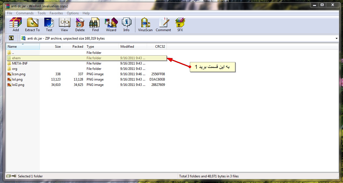Open the Favorites menu
This screenshot has height=183, width=343.
tap(56, 13)
